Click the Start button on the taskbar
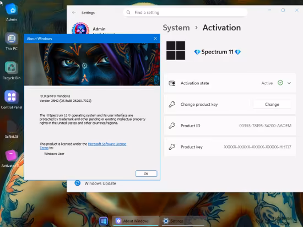This screenshot has height=227, width=303. [104, 221]
